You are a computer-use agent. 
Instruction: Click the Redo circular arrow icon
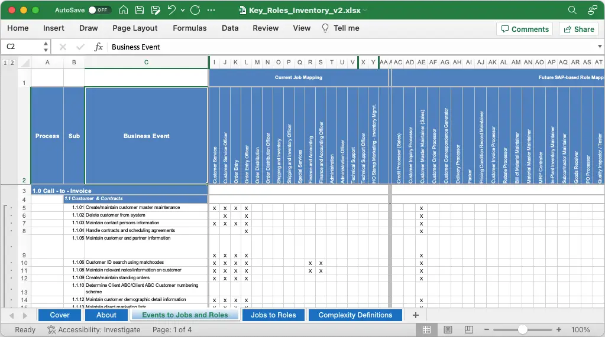click(195, 10)
